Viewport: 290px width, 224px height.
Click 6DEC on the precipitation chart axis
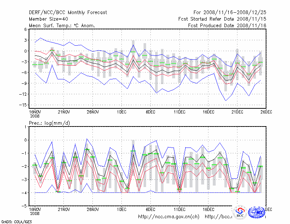tap(150, 210)
